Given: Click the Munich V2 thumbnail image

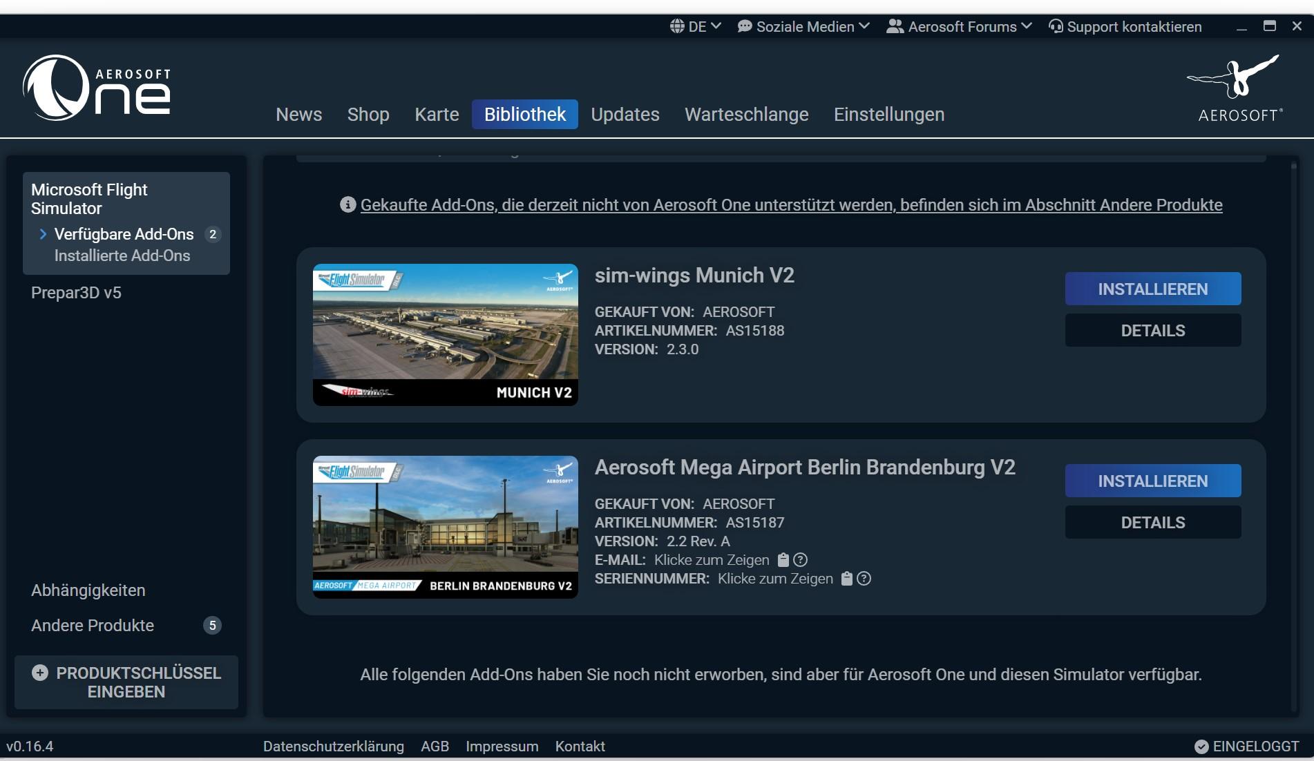Looking at the screenshot, I should click(446, 335).
